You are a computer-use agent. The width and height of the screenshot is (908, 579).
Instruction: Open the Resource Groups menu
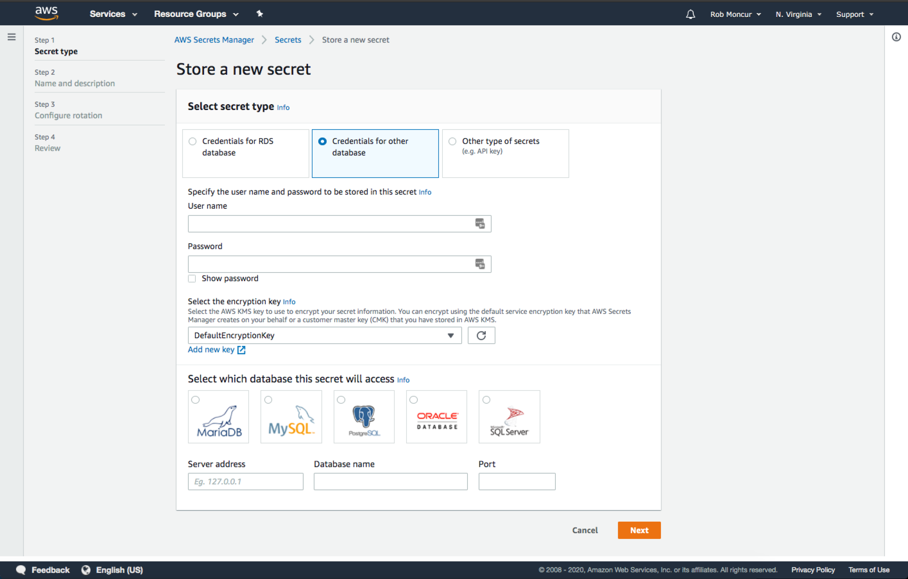point(196,14)
